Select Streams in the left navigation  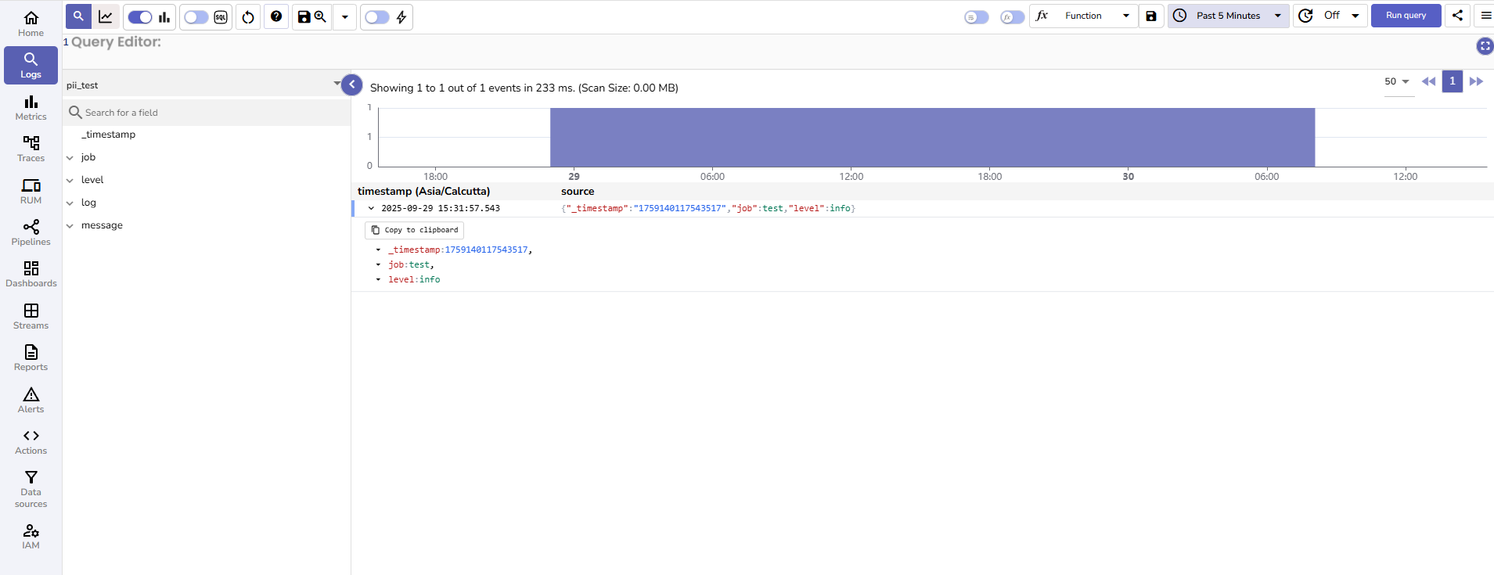31,316
